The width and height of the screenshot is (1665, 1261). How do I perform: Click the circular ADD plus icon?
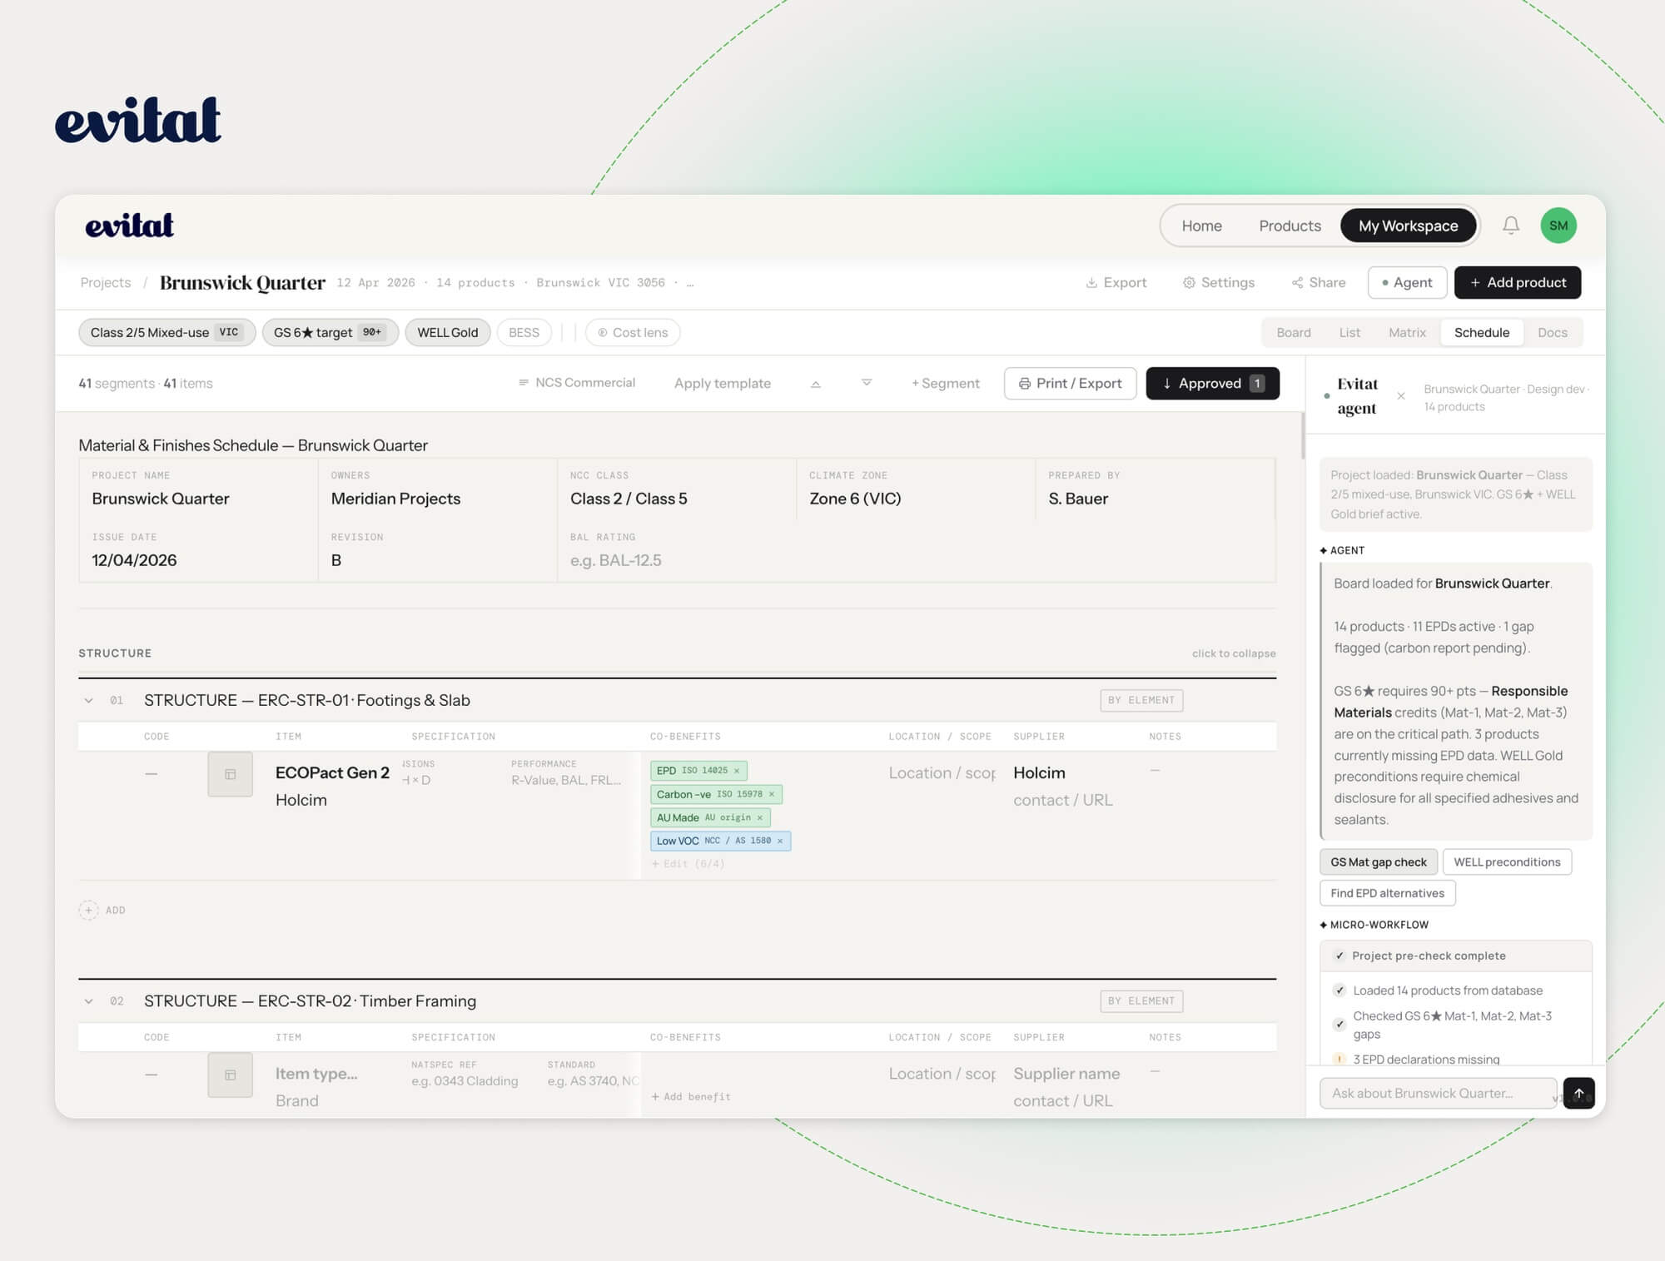point(88,910)
